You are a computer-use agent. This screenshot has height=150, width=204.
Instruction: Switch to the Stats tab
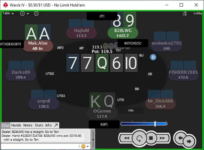pyautogui.click(x=39, y=125)
